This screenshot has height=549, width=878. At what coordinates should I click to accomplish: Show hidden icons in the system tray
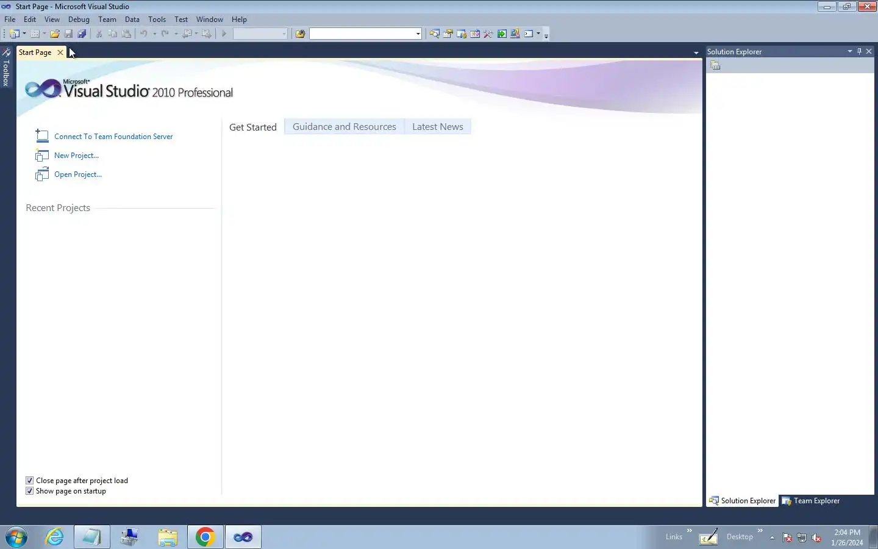click(772, 537)
